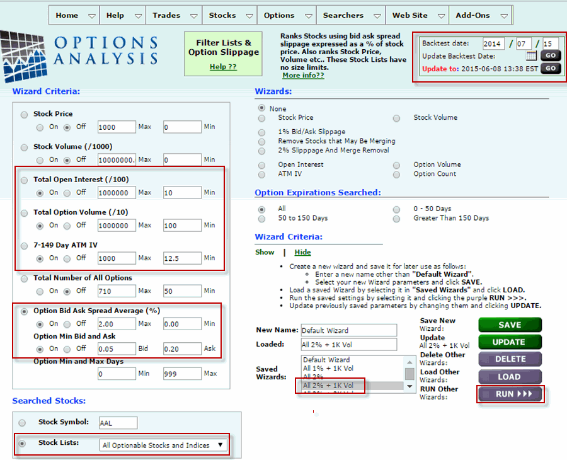Click the Loaded wizard name field
567x460 pixels.
(348, 344)
